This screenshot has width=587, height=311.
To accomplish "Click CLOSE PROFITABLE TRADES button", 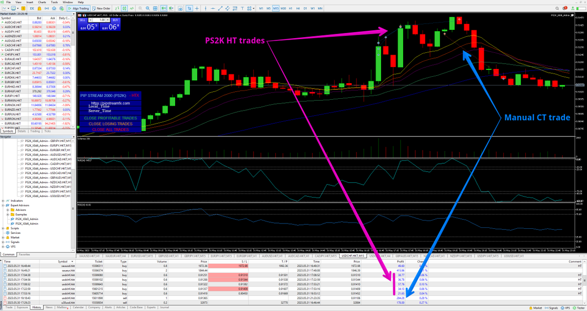I will [111, 118].
